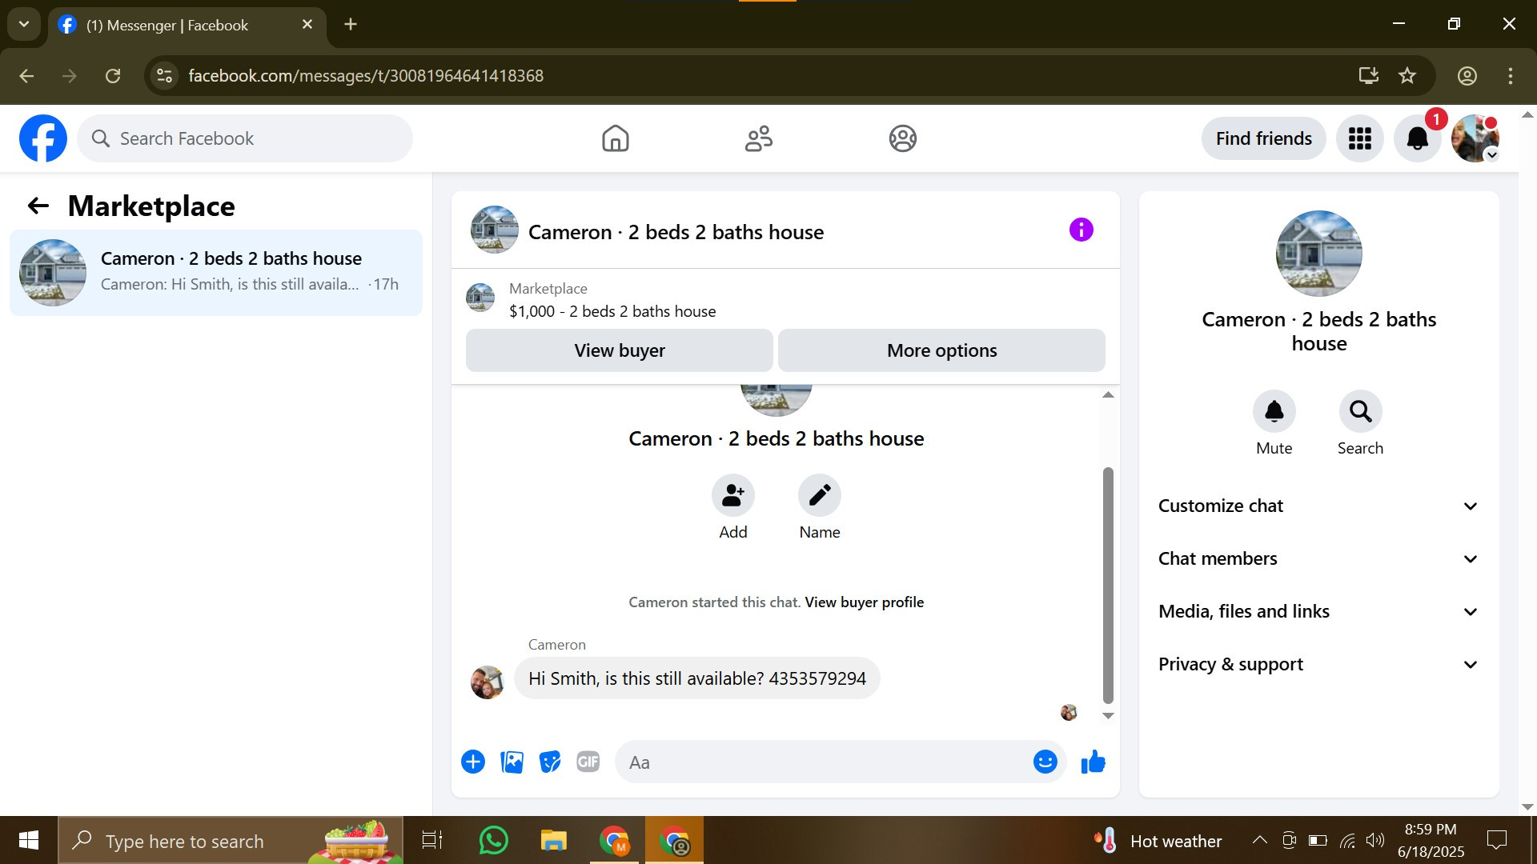The height and width of the screenshot is (864, 1537).
Task: Open the taskbar clock showing 8:59 PM
Action: pos(1431,840)
